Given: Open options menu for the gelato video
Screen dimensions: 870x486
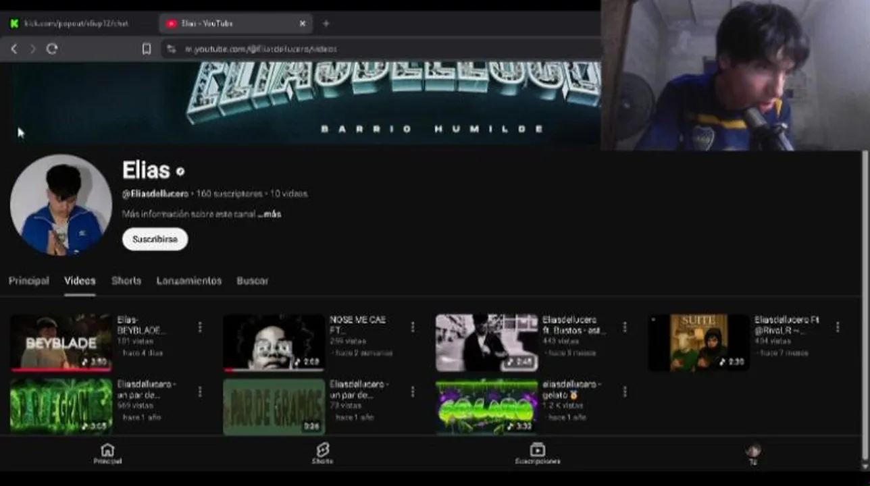Looking at the screenshot, I should click(625, 391).
